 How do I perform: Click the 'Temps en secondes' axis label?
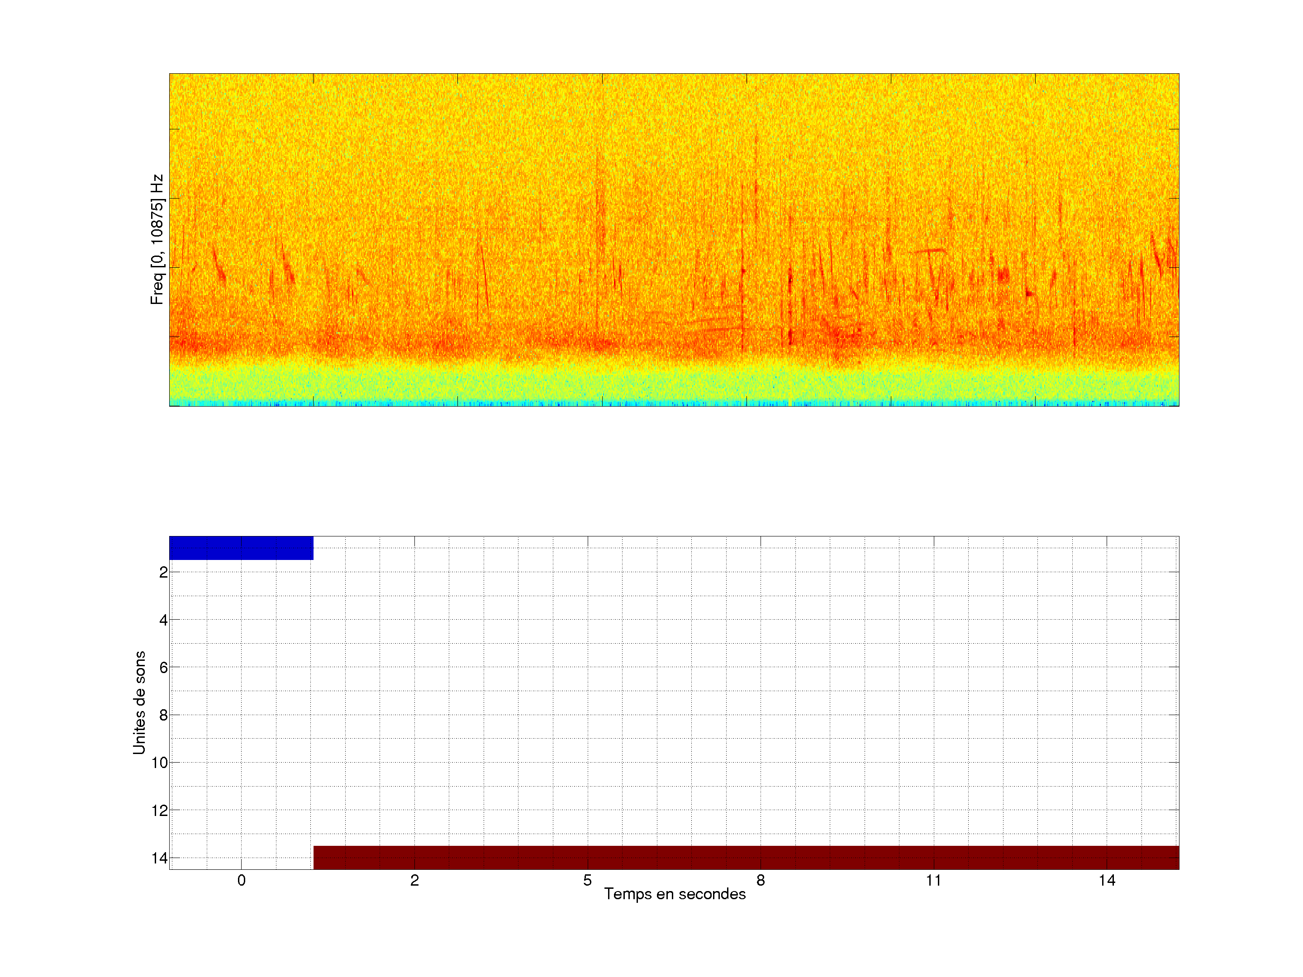(x=675, y=894)
